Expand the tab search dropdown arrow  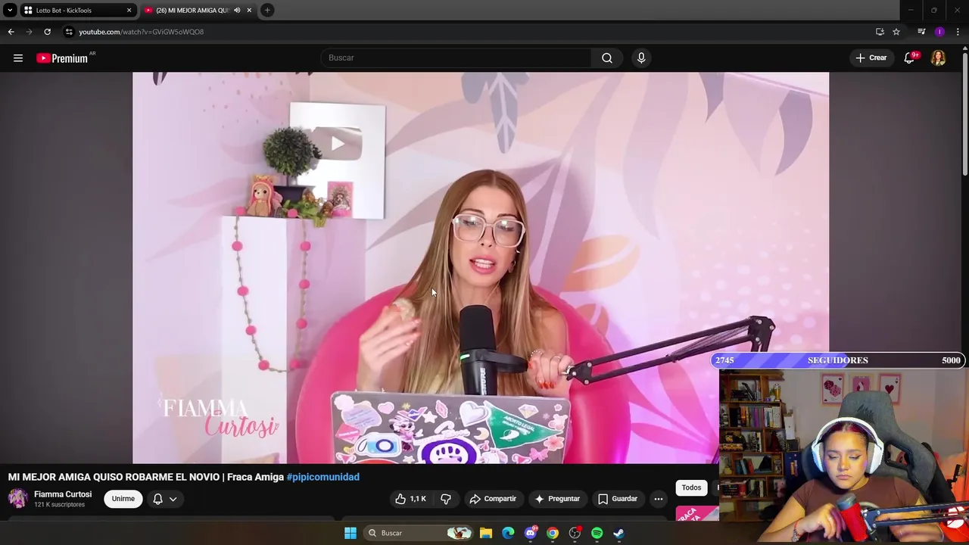10,11
